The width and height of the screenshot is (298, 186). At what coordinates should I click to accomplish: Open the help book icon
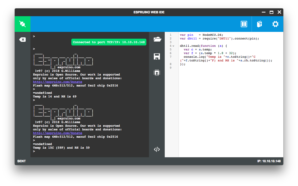pos(259,24)
